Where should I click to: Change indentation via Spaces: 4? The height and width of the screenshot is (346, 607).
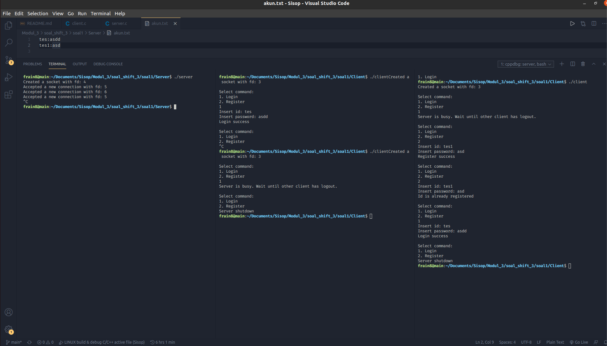point(507,342)
